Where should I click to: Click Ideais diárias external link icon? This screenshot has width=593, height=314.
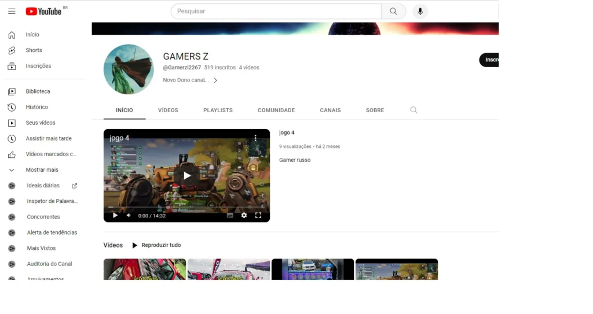point(75,186)
